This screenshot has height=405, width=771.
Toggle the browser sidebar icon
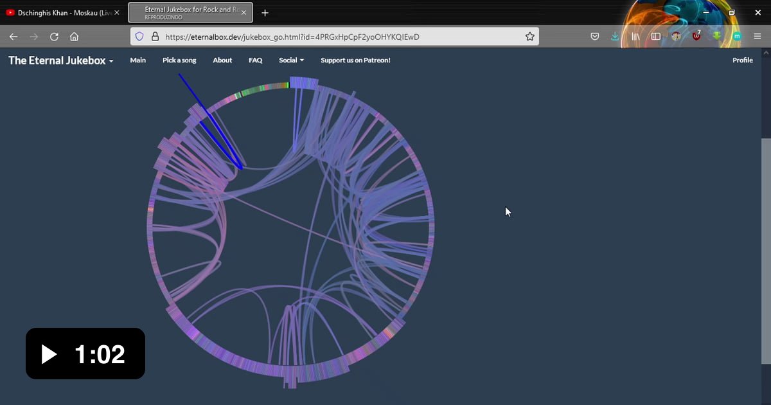tap(656, 36)
